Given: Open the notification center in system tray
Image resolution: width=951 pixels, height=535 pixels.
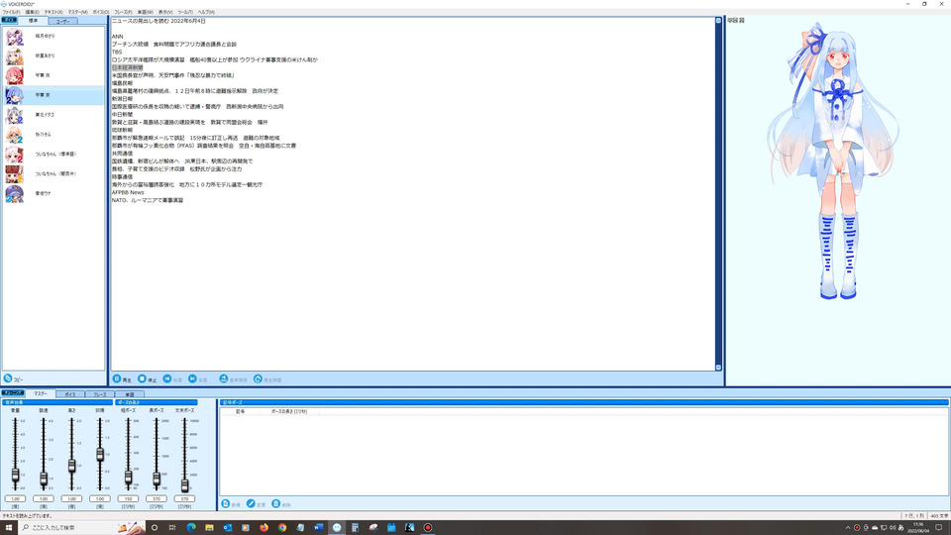Looking at the screenshot, I should click(x=939, y=528).
